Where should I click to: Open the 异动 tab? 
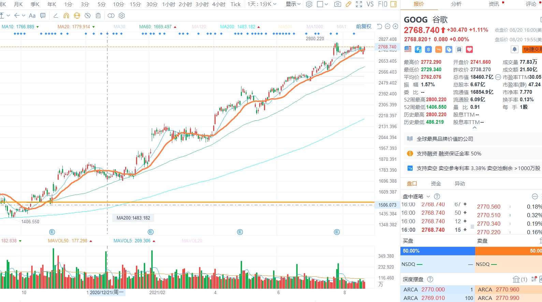point(460,183)
